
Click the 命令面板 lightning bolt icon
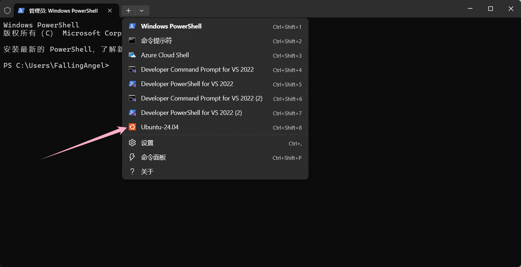click(x=132, y=157)
